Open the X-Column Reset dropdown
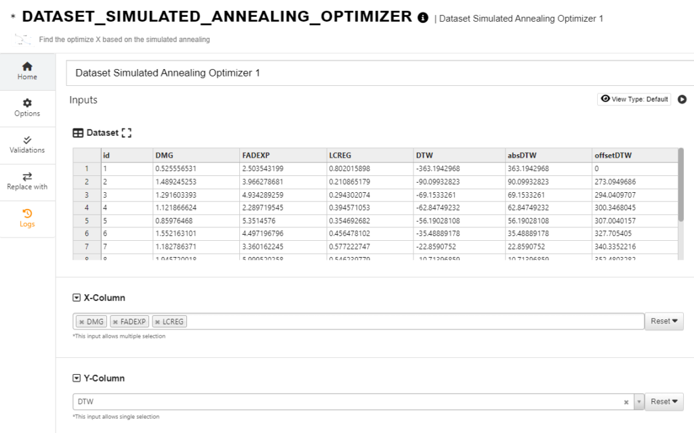 [x=664, y=321]
